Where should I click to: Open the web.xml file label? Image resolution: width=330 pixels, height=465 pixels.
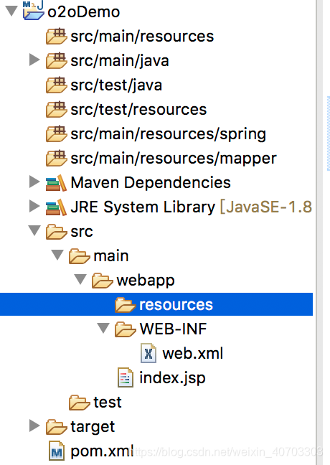coord(193,354)
